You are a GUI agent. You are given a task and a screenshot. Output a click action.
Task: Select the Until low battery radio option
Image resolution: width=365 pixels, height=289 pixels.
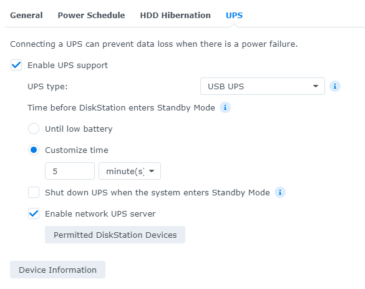[x=34, y=129]
